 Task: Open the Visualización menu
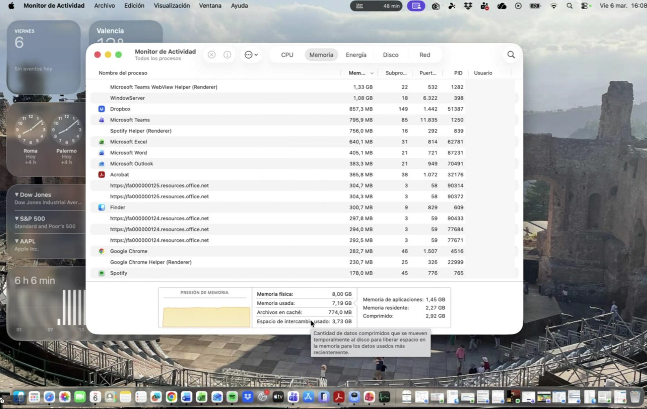[171, 6]
